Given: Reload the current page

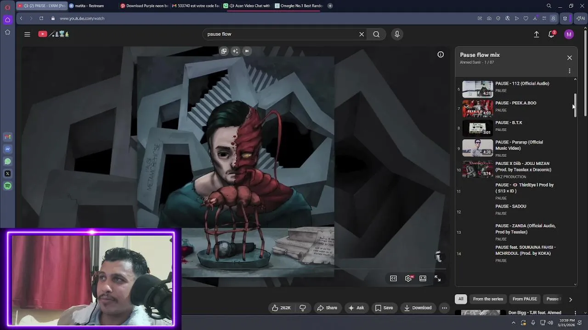Looking at the screenshot, I should click(x=41, y=18).
